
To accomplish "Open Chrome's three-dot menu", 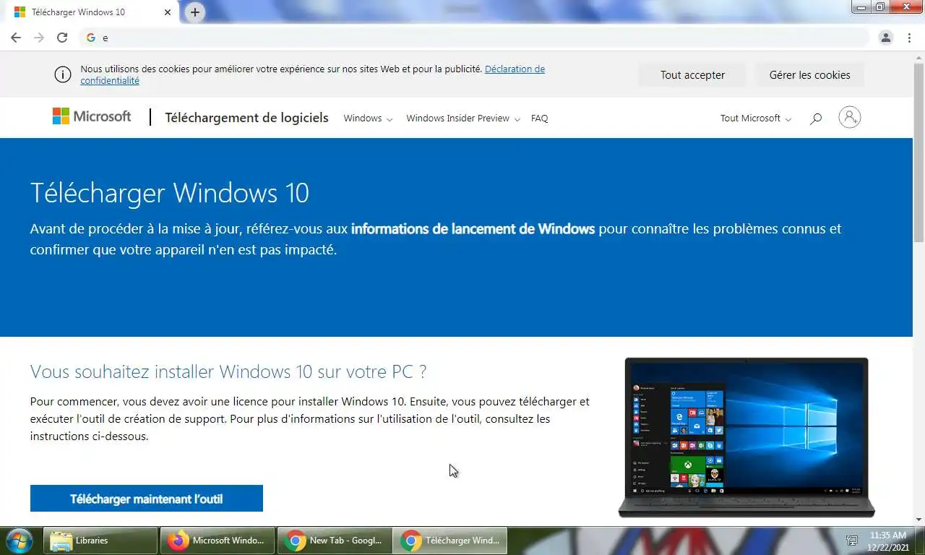I will click(x=909, y=38).
